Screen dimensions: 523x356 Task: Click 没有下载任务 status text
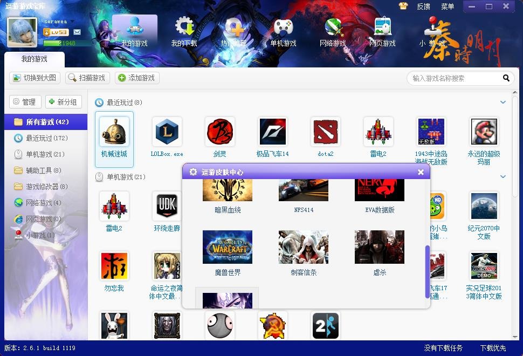click(x=443, y=348)
